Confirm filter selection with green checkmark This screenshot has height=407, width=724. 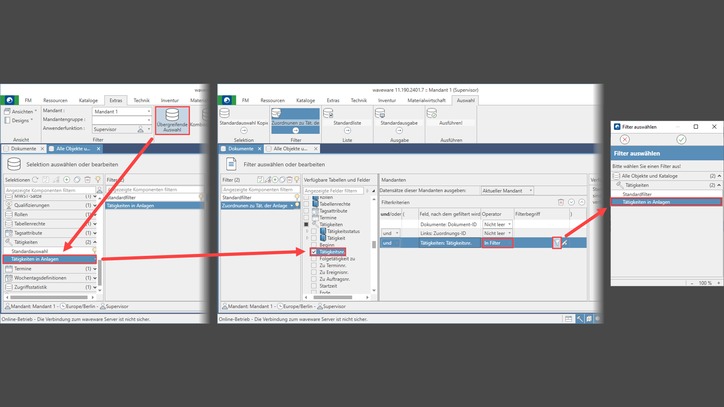tap(681, 140)
